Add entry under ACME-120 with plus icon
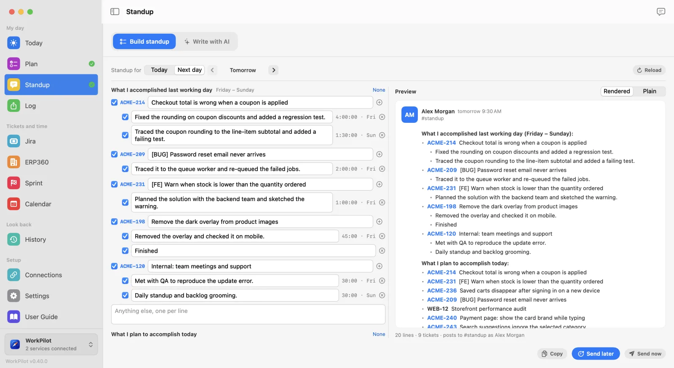Screen dimensions: 674x368 click(379, 266)
